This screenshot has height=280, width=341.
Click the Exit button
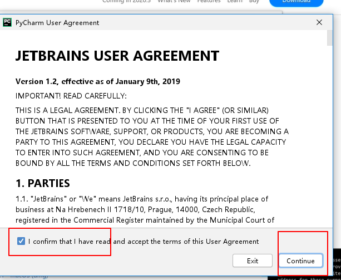tap(253, 261)
